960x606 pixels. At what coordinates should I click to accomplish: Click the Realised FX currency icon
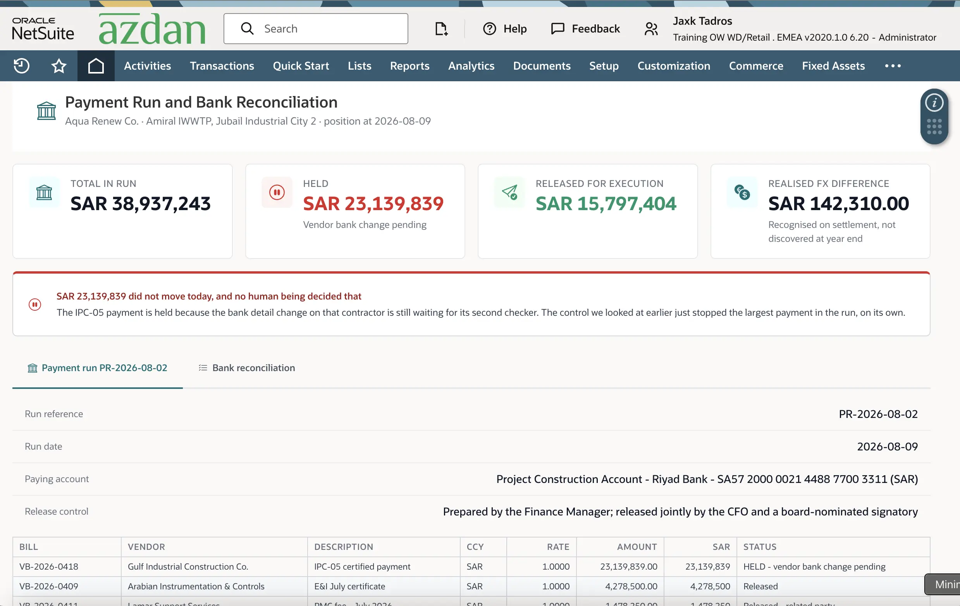(742, 193)
